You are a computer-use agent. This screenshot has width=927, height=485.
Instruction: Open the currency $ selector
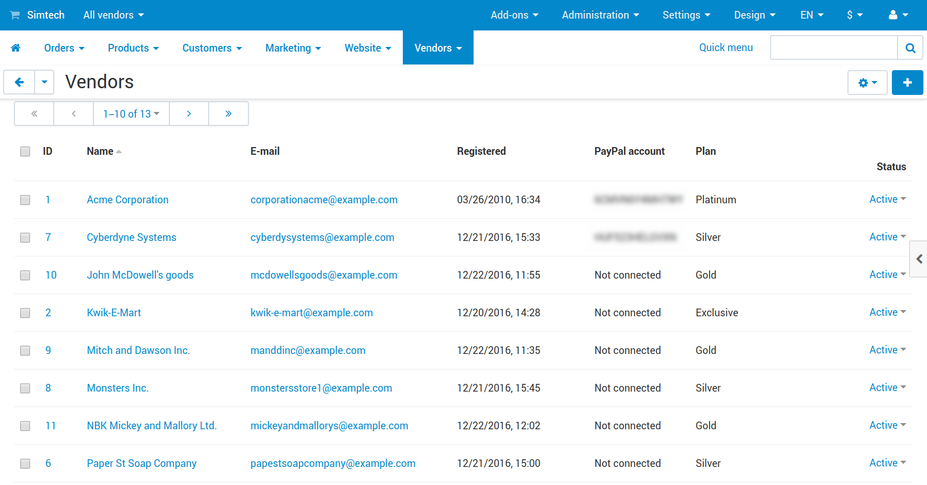(x=855, y=15)
